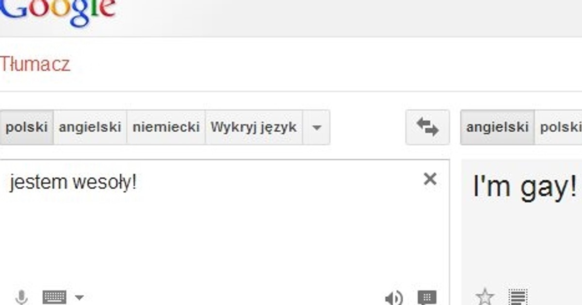
Task: Toggle the virtual keyboard icon
Action: [x=54, y=297]
